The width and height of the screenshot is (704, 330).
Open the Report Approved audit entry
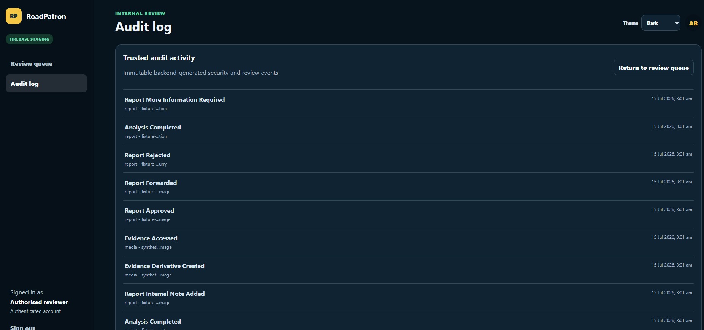408,214
